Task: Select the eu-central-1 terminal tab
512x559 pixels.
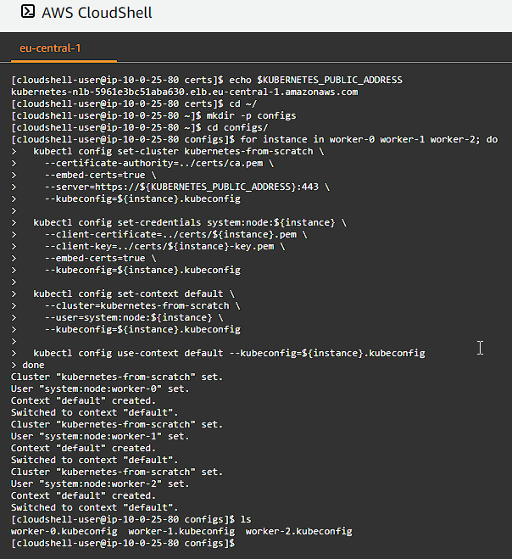Action: coord(50,48)
